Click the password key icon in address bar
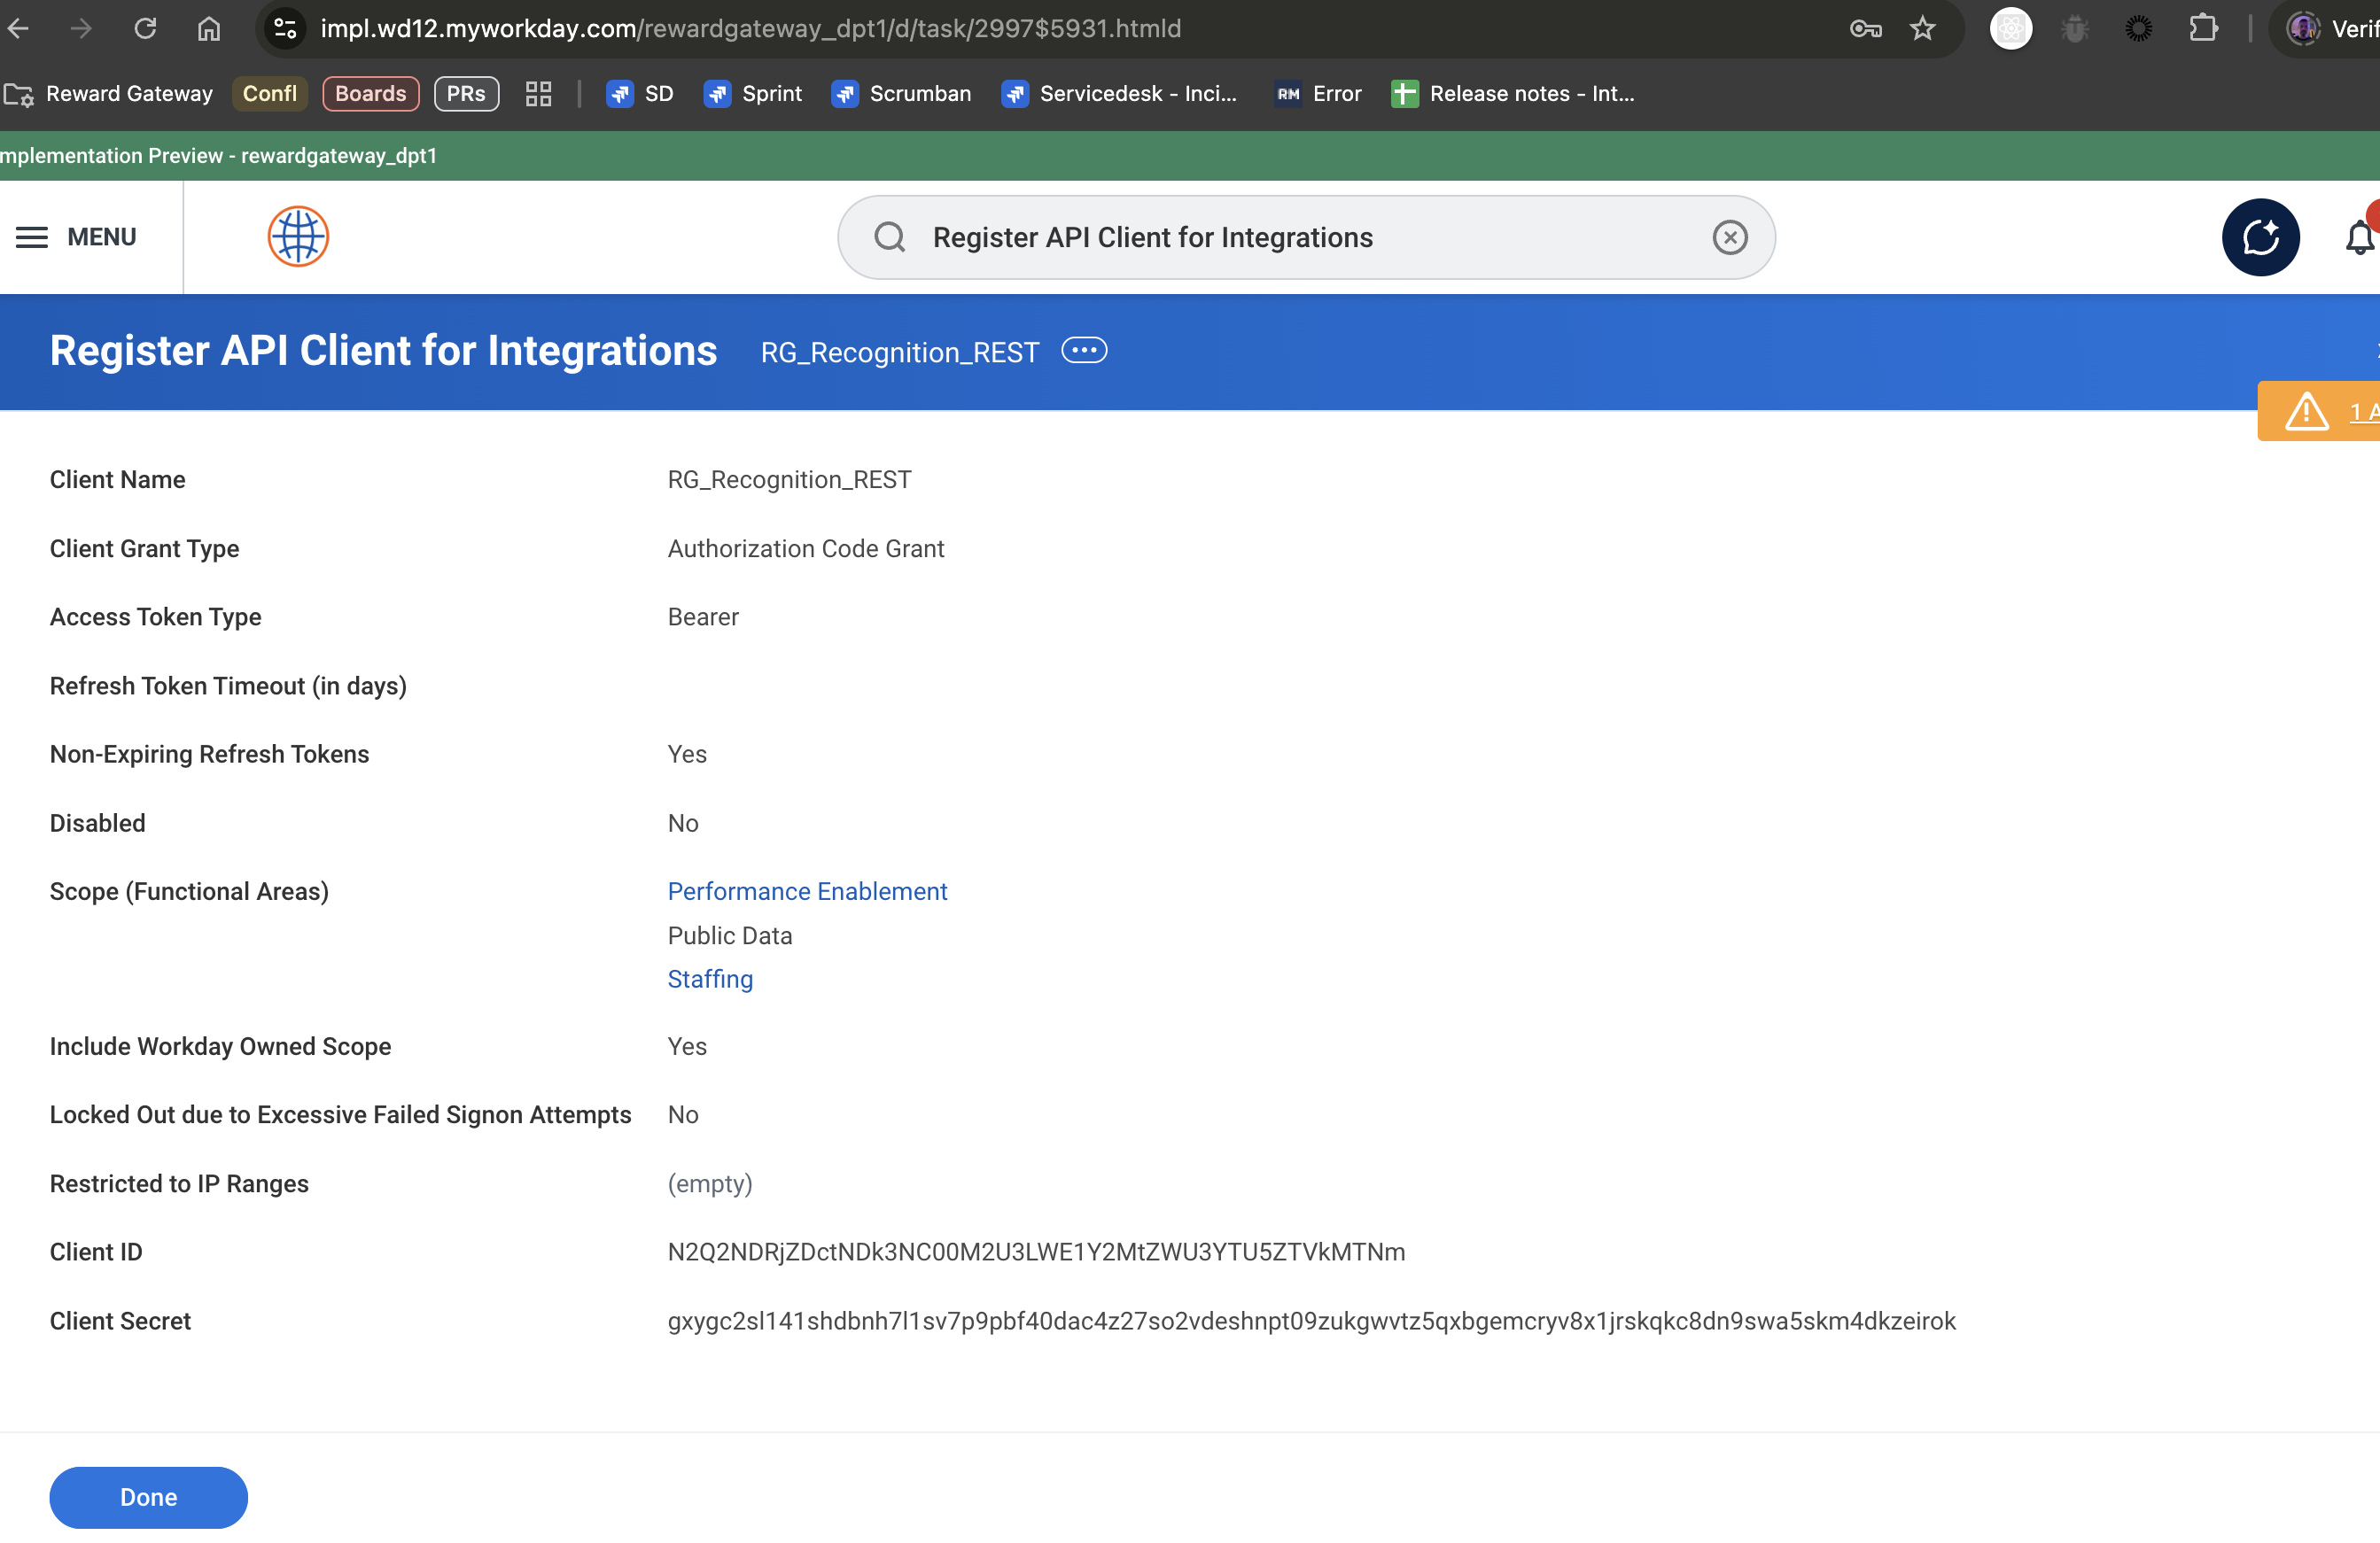 1865,28
